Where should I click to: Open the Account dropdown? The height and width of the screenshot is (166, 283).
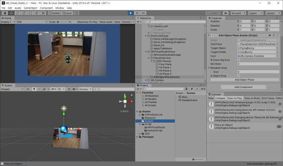click(x=238, y=13)
